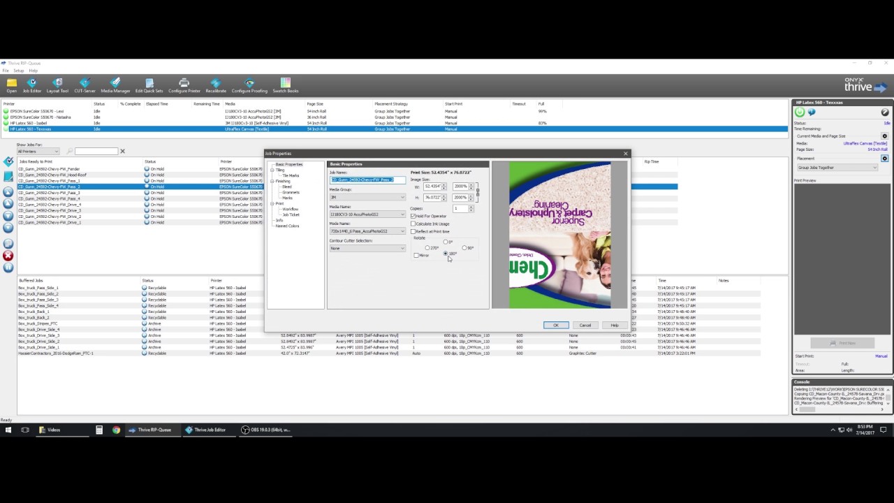Open the Contour Cutter Selection dropdown
Image resolution: width=894 pixels, height=503 pixels.
[x=367, y=248]
